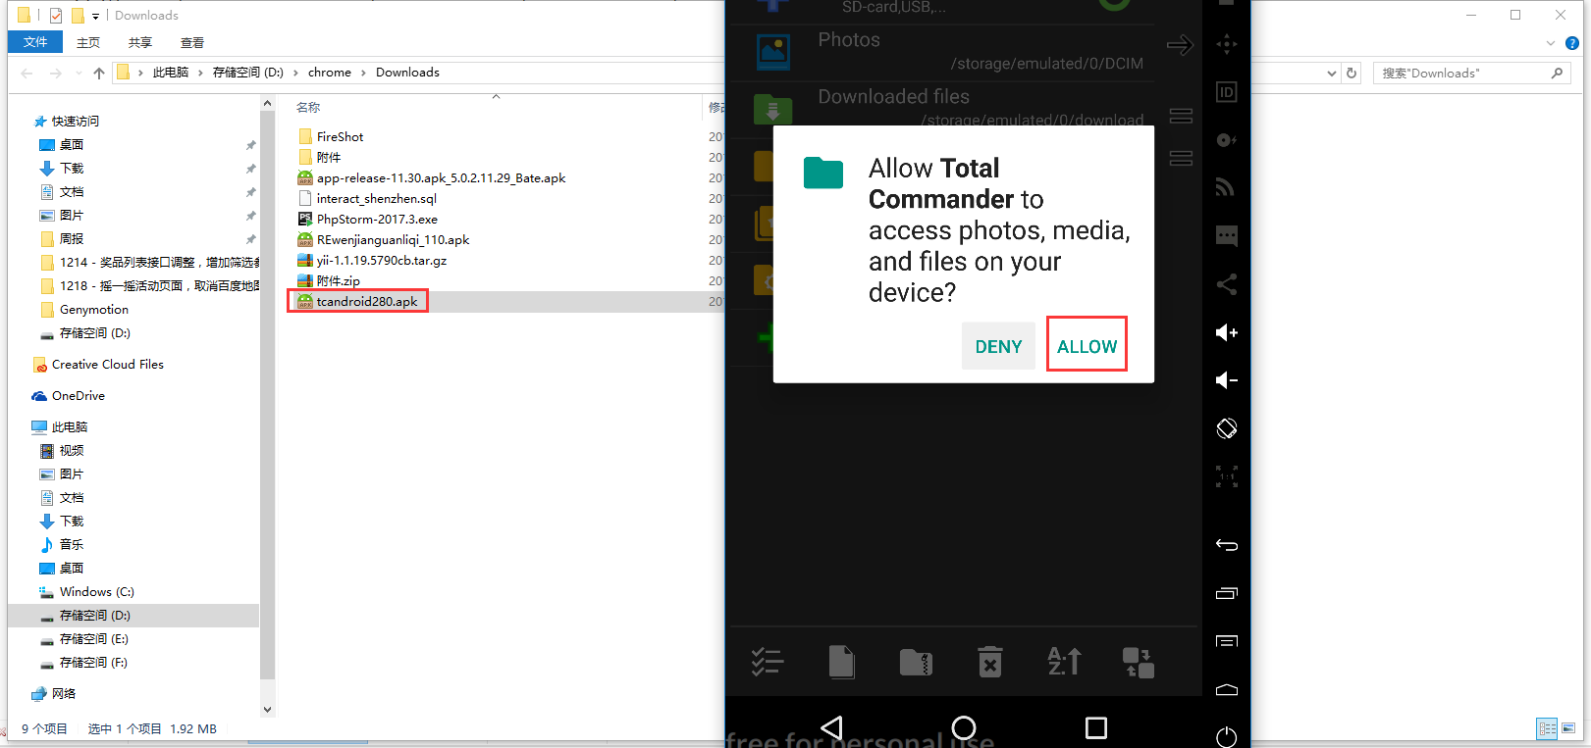Viewport: 1591px width, 748px height.
Task: Expand breadcrumb chevron after chrome
Action: (x=363, y=73)
